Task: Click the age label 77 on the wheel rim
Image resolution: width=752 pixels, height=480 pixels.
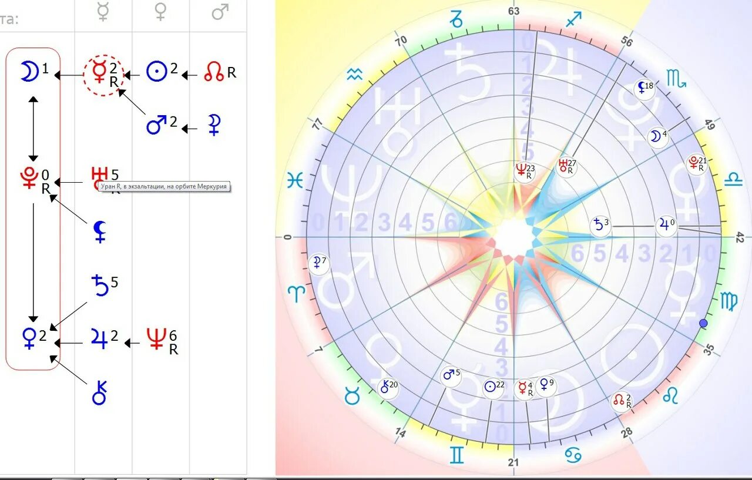Action: click(318, 125)
